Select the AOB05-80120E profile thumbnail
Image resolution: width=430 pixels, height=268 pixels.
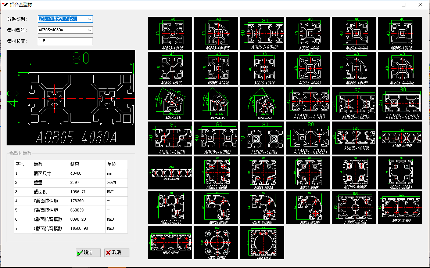pos(354,207)
